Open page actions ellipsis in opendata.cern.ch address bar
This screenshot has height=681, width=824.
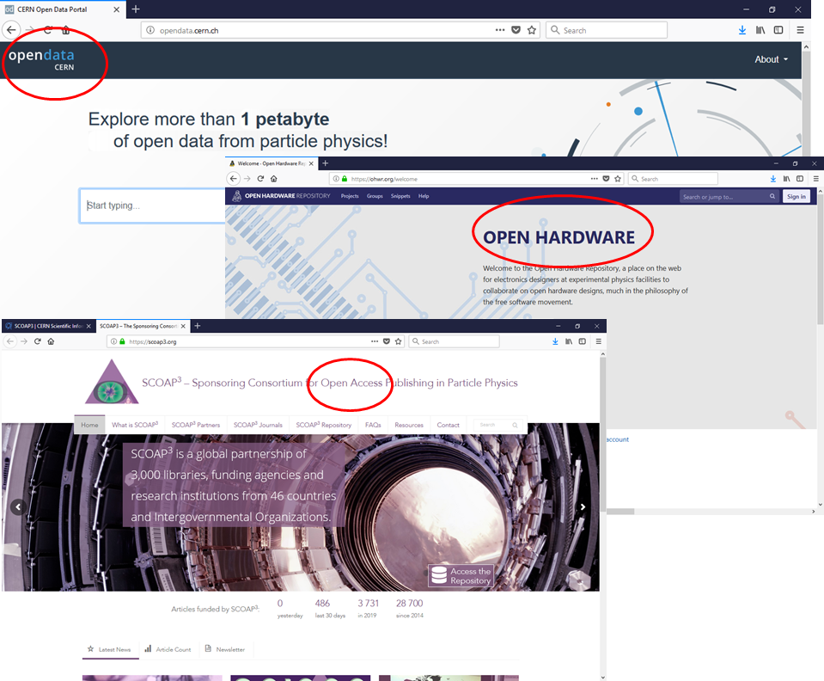click(x=500, y=30)
